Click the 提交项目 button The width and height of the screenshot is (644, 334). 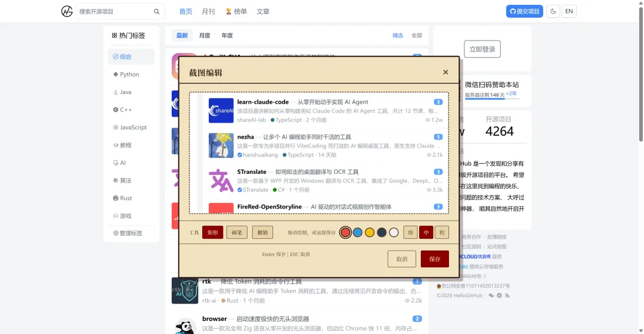(525, 11)
